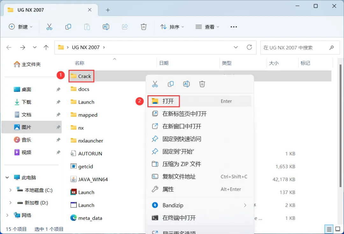Click the Rename icon in the toolbar

tap(106, 27)
